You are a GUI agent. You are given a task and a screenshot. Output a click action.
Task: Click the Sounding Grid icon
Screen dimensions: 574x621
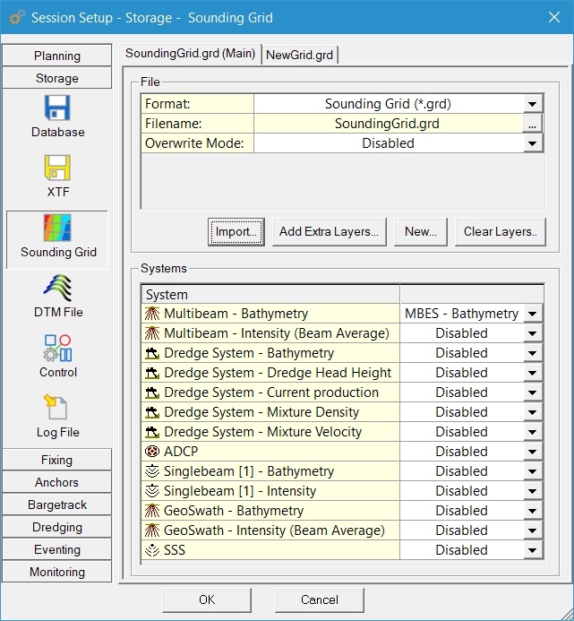click(57, 229)
